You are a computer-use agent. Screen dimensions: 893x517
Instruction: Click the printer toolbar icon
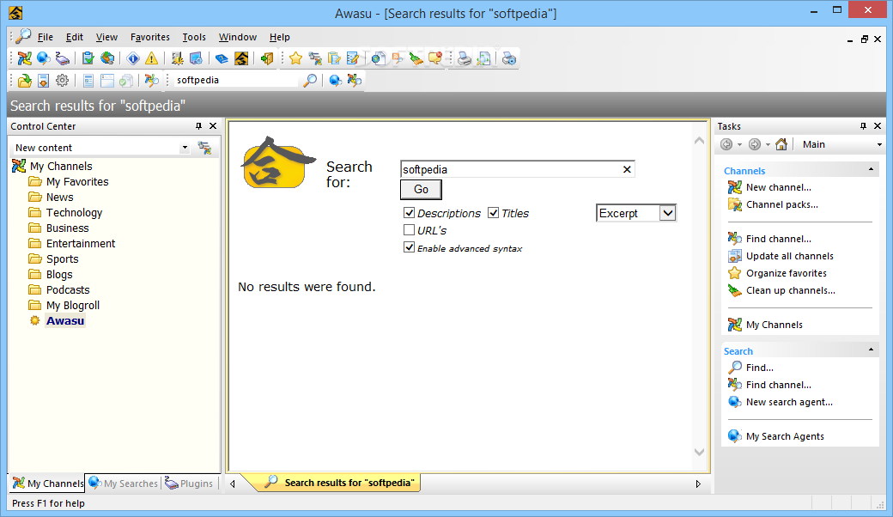point(465,58)
